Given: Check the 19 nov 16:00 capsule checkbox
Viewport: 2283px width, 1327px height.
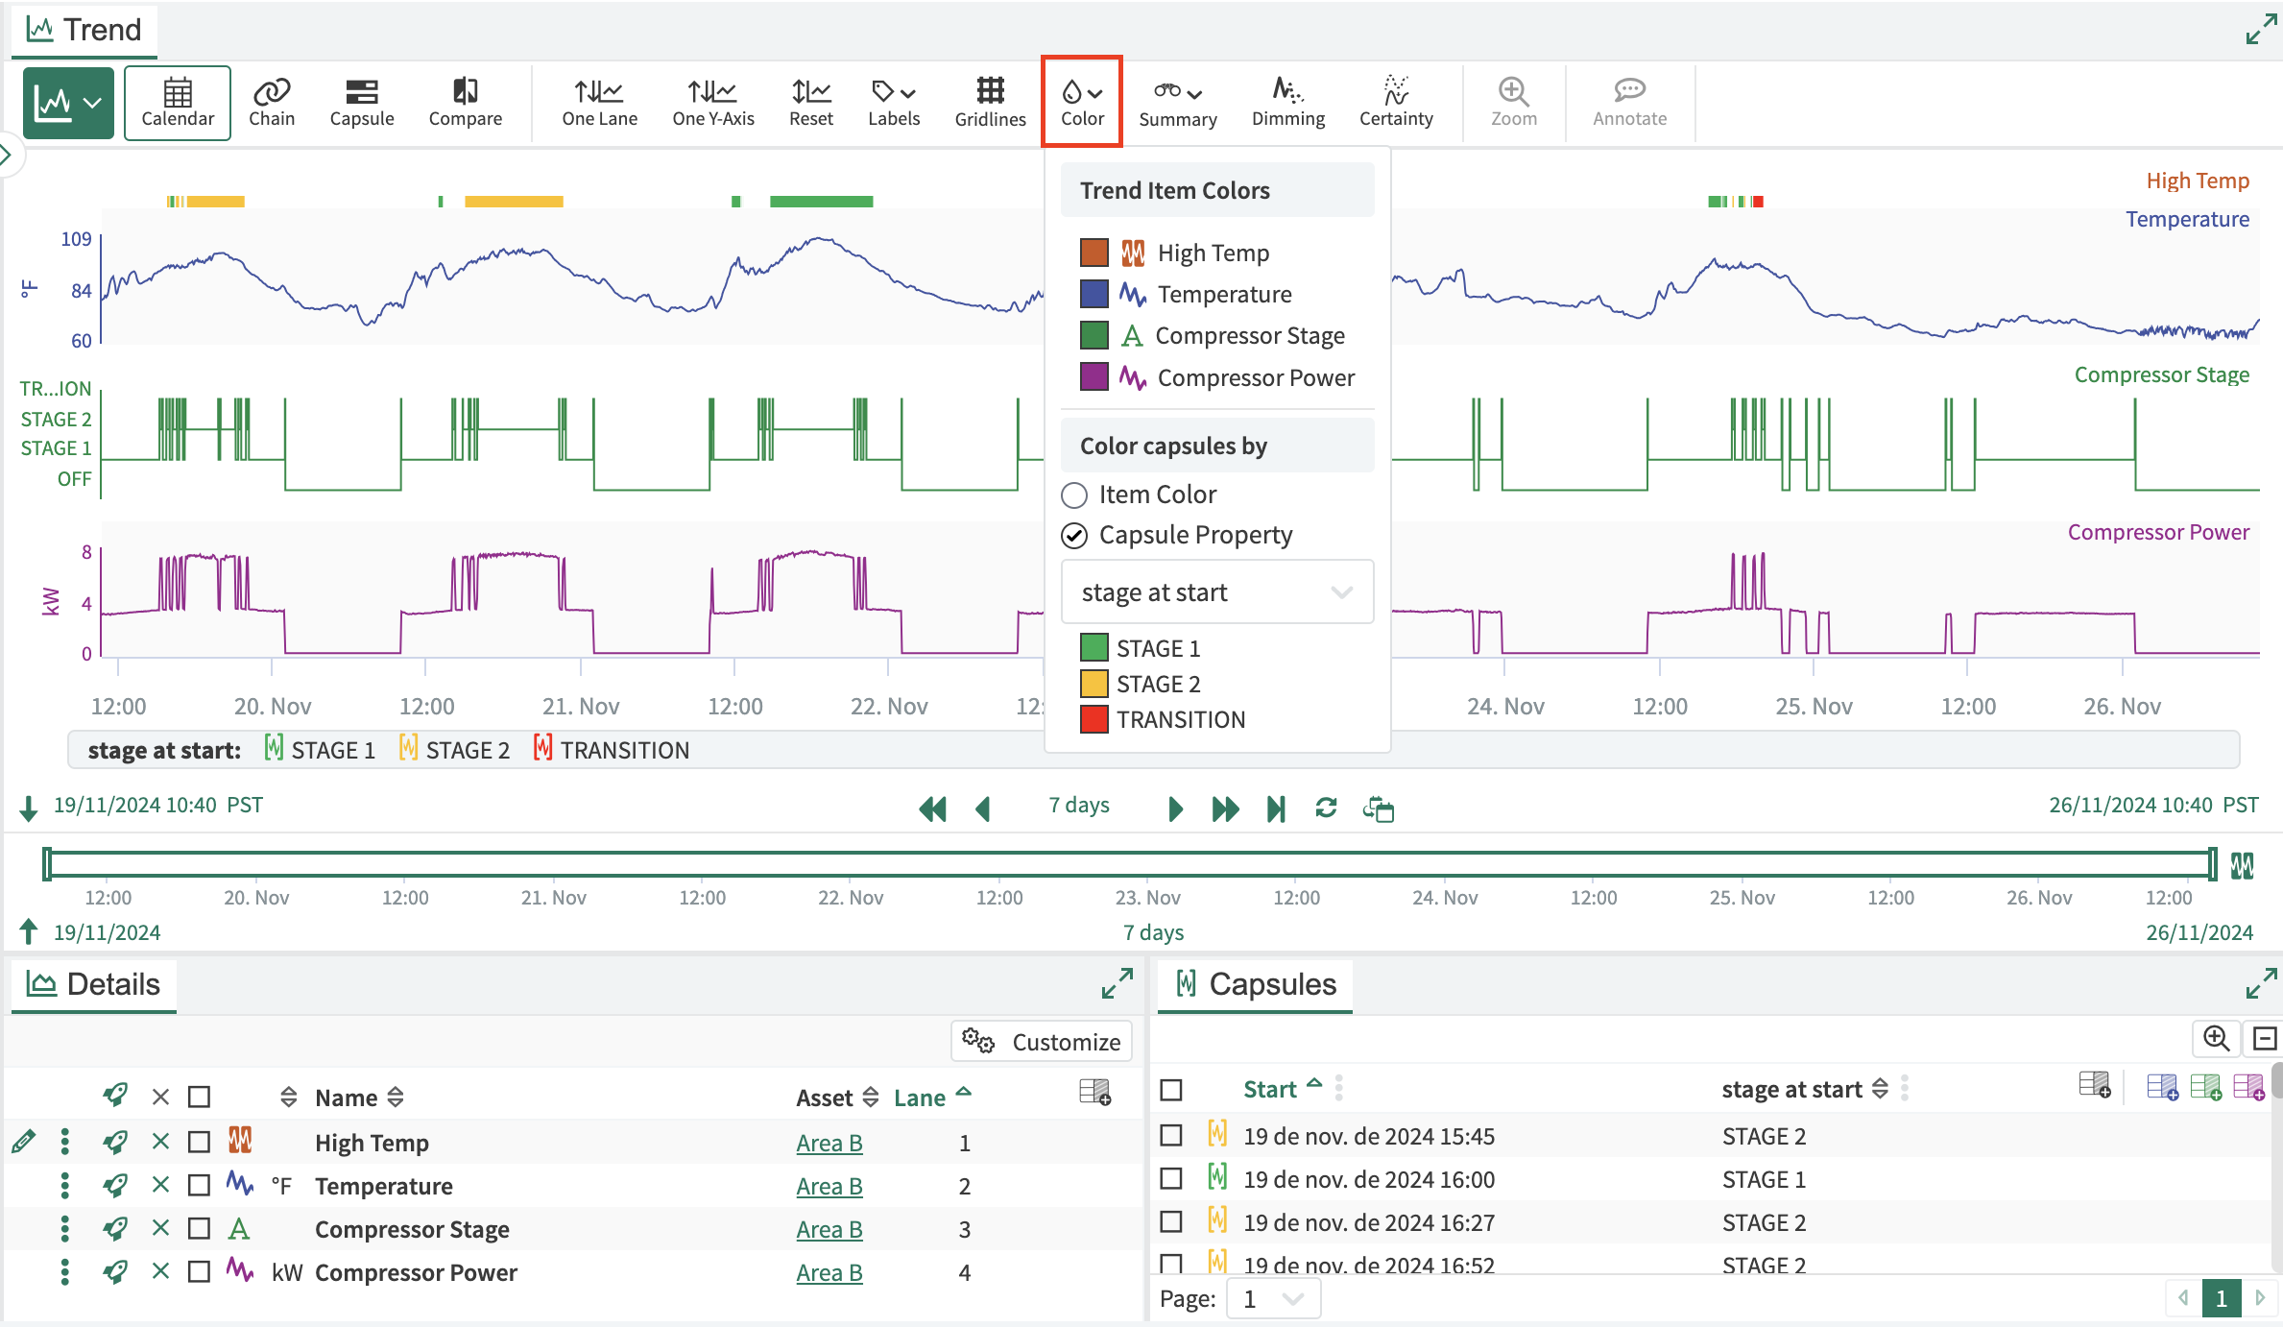Looking at the screenshot, I should click(x=1170, y=1179).
